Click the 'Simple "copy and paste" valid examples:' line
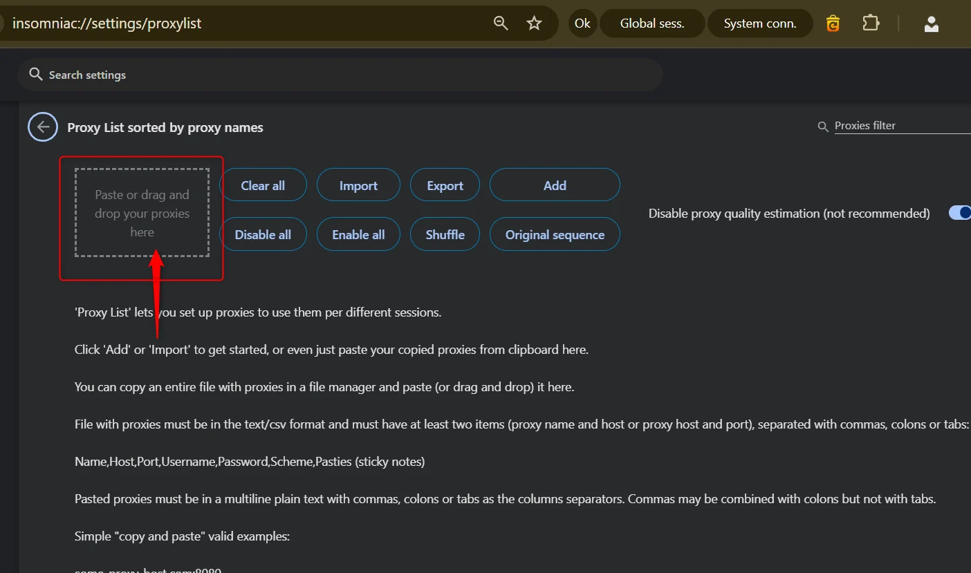The height and width of the screenshot is (573, 971). click(x=182, y=536)
